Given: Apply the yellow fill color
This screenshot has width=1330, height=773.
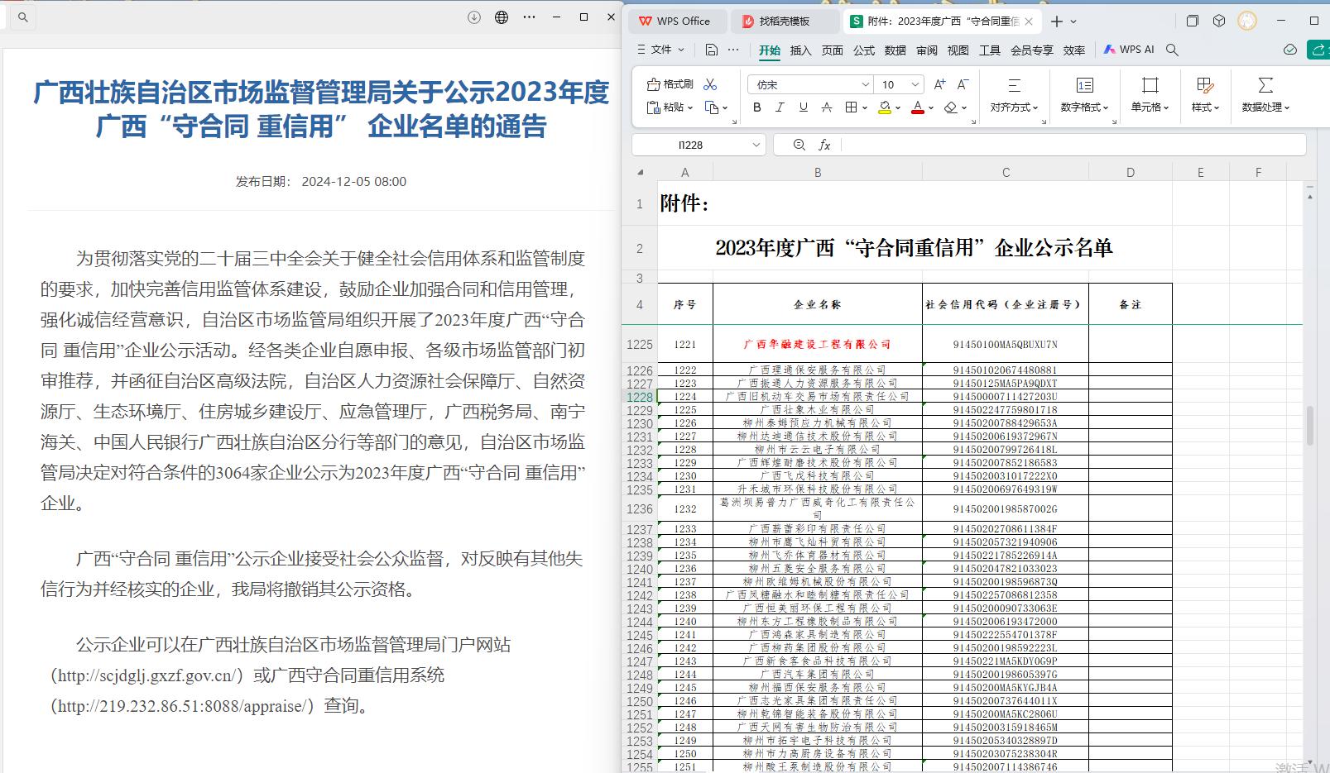Looking at the screenshot, I should [885, 107].
